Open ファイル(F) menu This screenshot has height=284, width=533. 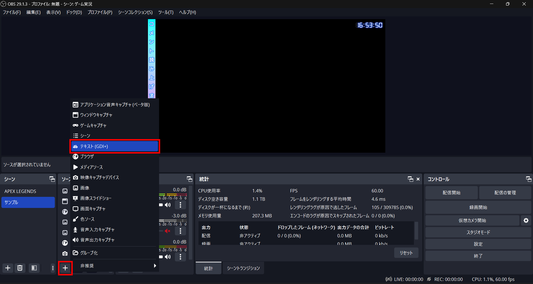pos(12,12)
